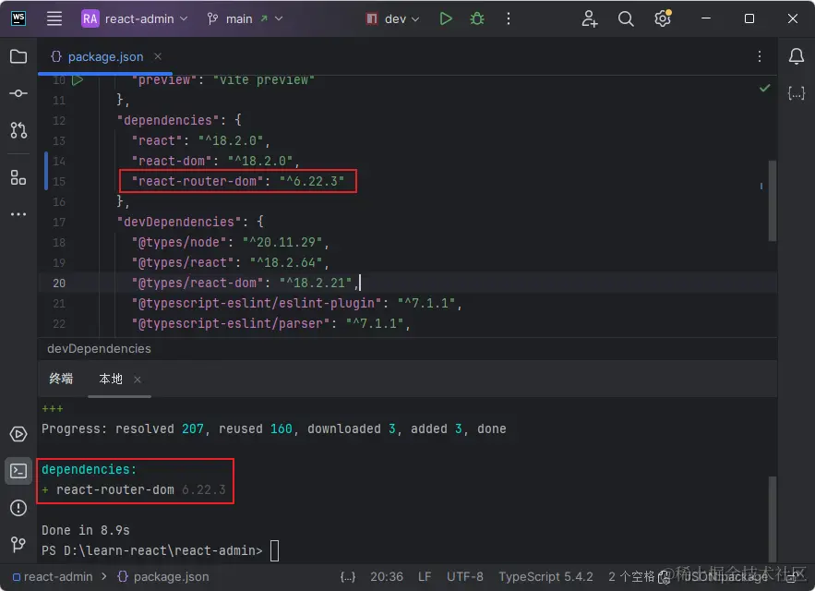
Task: Open more run actions menu
Action: tap(509, 18)
